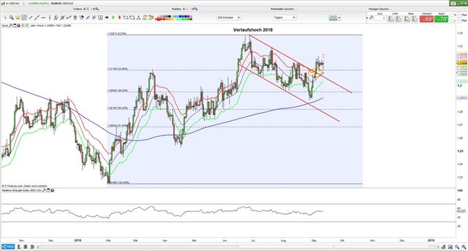Tick the upper Pips checkbox
Viewport: 468px width, 251px height.
[459, 15]
